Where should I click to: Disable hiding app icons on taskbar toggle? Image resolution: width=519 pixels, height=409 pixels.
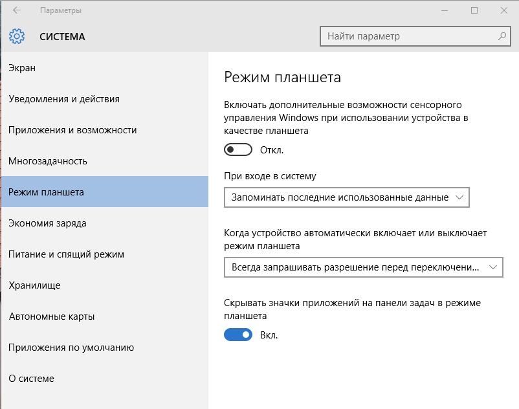coord(237,335)
